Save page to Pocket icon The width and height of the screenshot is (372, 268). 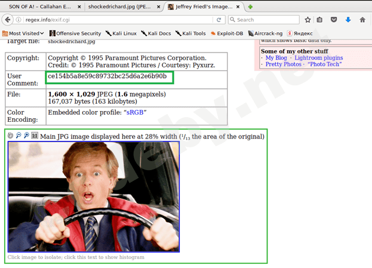pyautogui.click(x=334, y=20)
